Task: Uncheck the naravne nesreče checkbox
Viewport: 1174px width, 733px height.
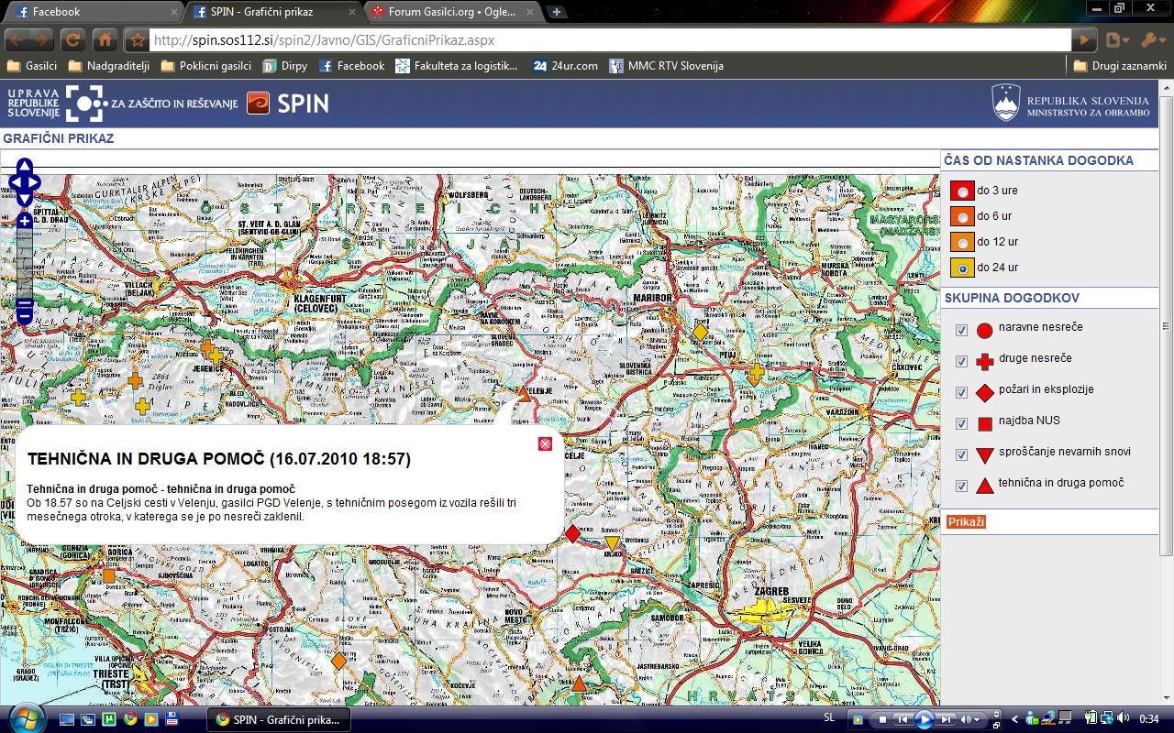Action: (961, 331)
